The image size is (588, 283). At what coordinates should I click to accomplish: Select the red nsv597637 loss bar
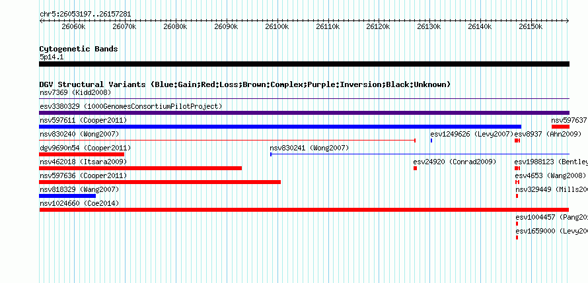[x=560, y=127]
